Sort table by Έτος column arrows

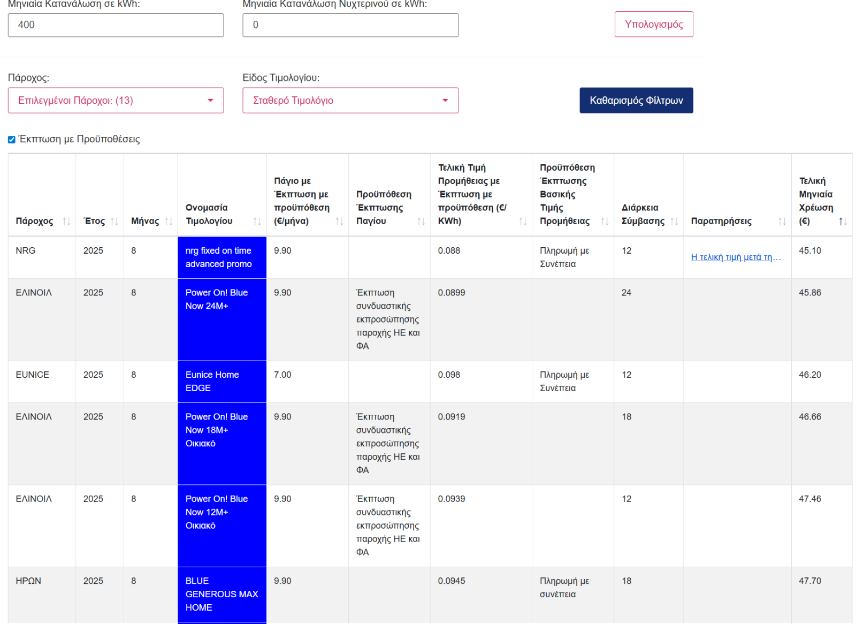pyautogui.click(x=114, y=221)
